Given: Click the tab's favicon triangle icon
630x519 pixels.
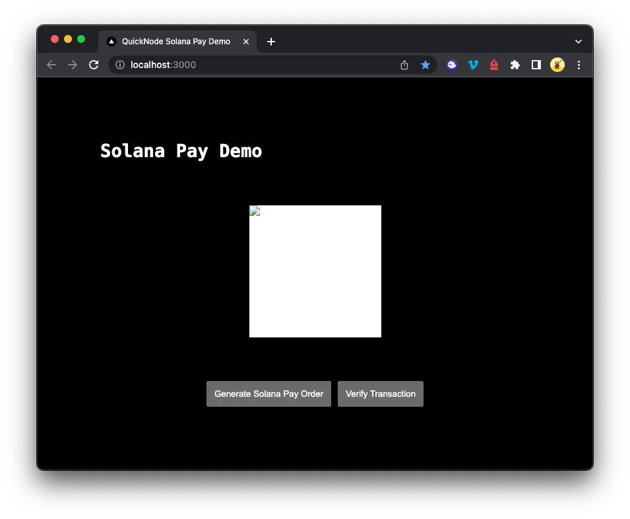Looking at the screenshot, I should [x=111, y=42].
